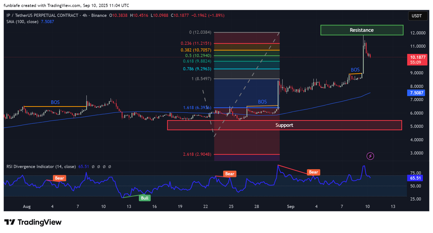Viewport: 433px width, 233px height.
Task: Click the BOS label near the September breakout
Action: point(355,70)
